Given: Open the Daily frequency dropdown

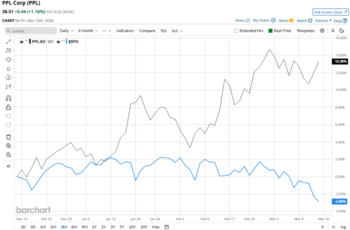Looking at the screenshot, I should coord(66,31).
